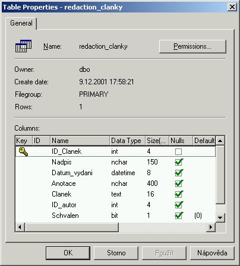Select the Datum_vydani column row
This screenshot has height=266, width=240.
click(x=115, y=173)
